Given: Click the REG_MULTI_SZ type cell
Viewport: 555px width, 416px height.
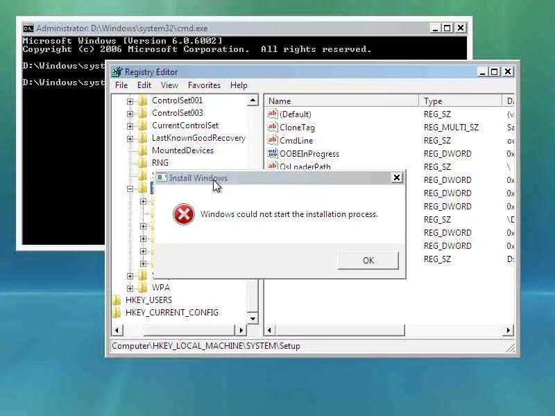Looking at the screenshot, I should click(451, 128).
